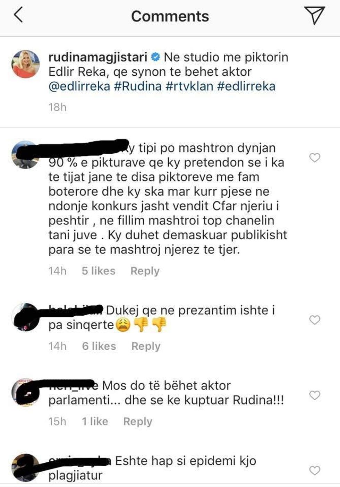
Task: Reply to the 15h comment
Action: point(138,421)
